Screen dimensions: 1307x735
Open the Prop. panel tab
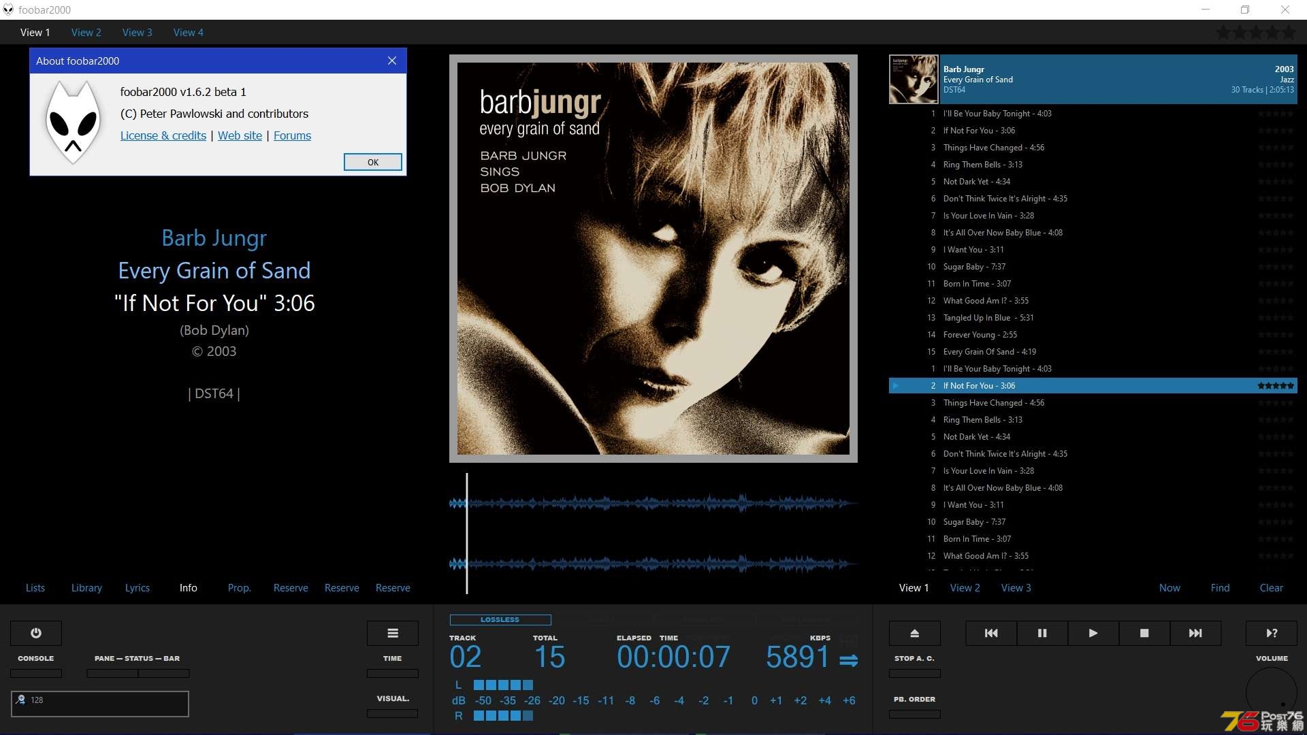click(x=240, y=587)
